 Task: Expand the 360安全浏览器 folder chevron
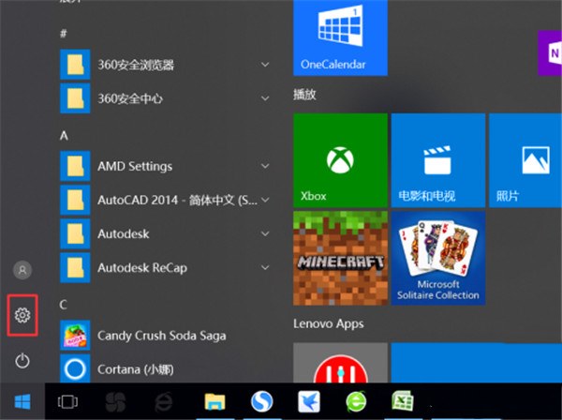(265, 65)
